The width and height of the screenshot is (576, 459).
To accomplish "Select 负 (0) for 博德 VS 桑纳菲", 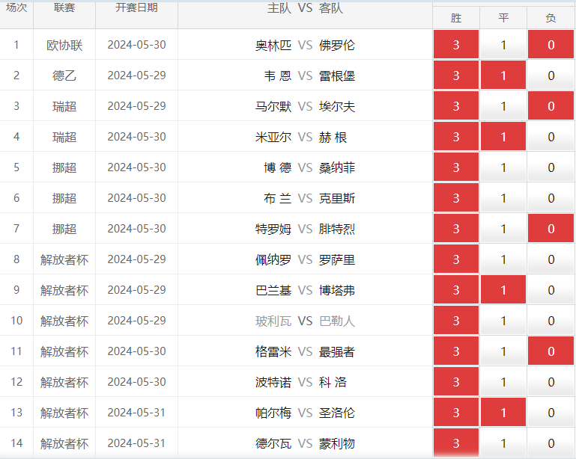I will click(551, 167).
